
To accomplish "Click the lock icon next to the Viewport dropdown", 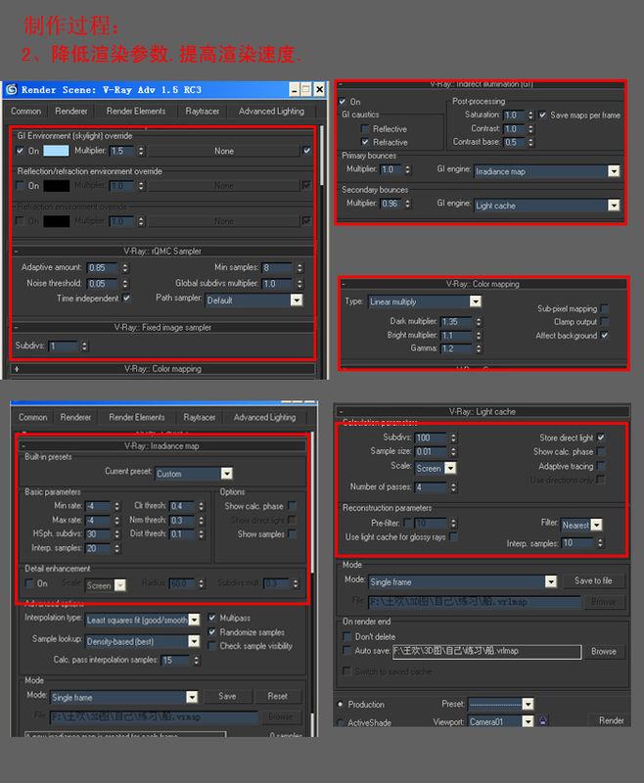I will point(542,720).
